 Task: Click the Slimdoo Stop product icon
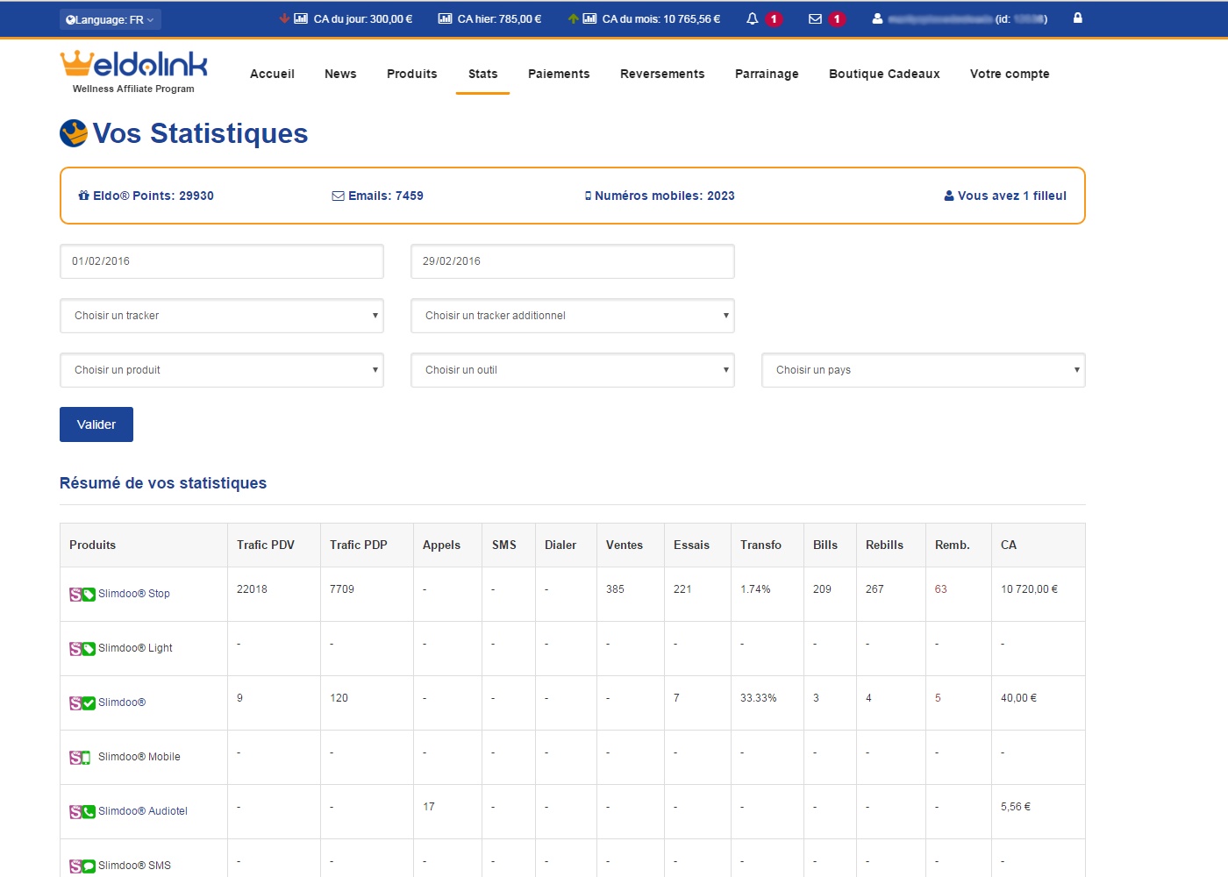(82, 595)
